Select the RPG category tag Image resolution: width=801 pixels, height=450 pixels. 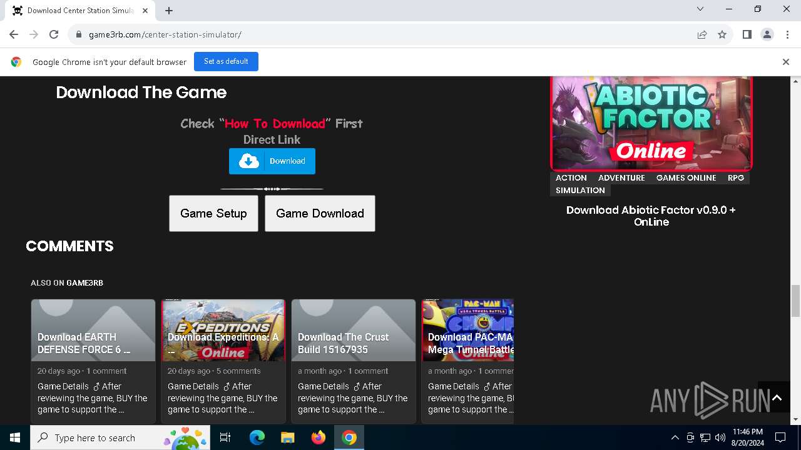(736, 177)
